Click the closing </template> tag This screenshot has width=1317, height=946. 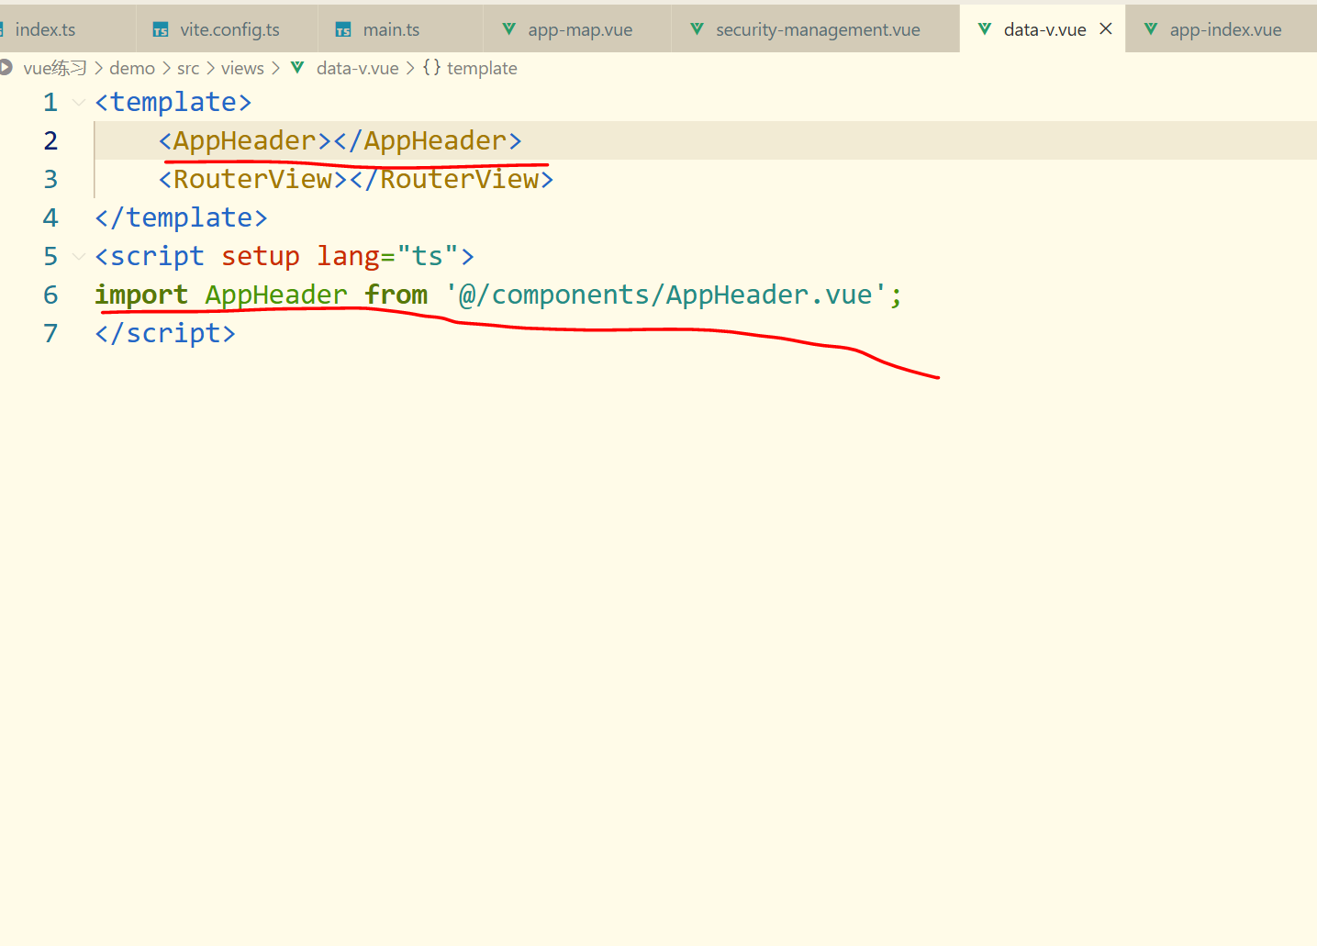coord(181,217)
